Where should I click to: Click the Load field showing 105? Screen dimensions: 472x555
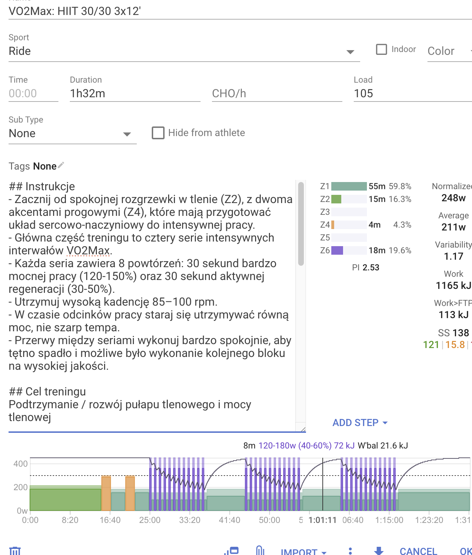[x=412, y=93]
